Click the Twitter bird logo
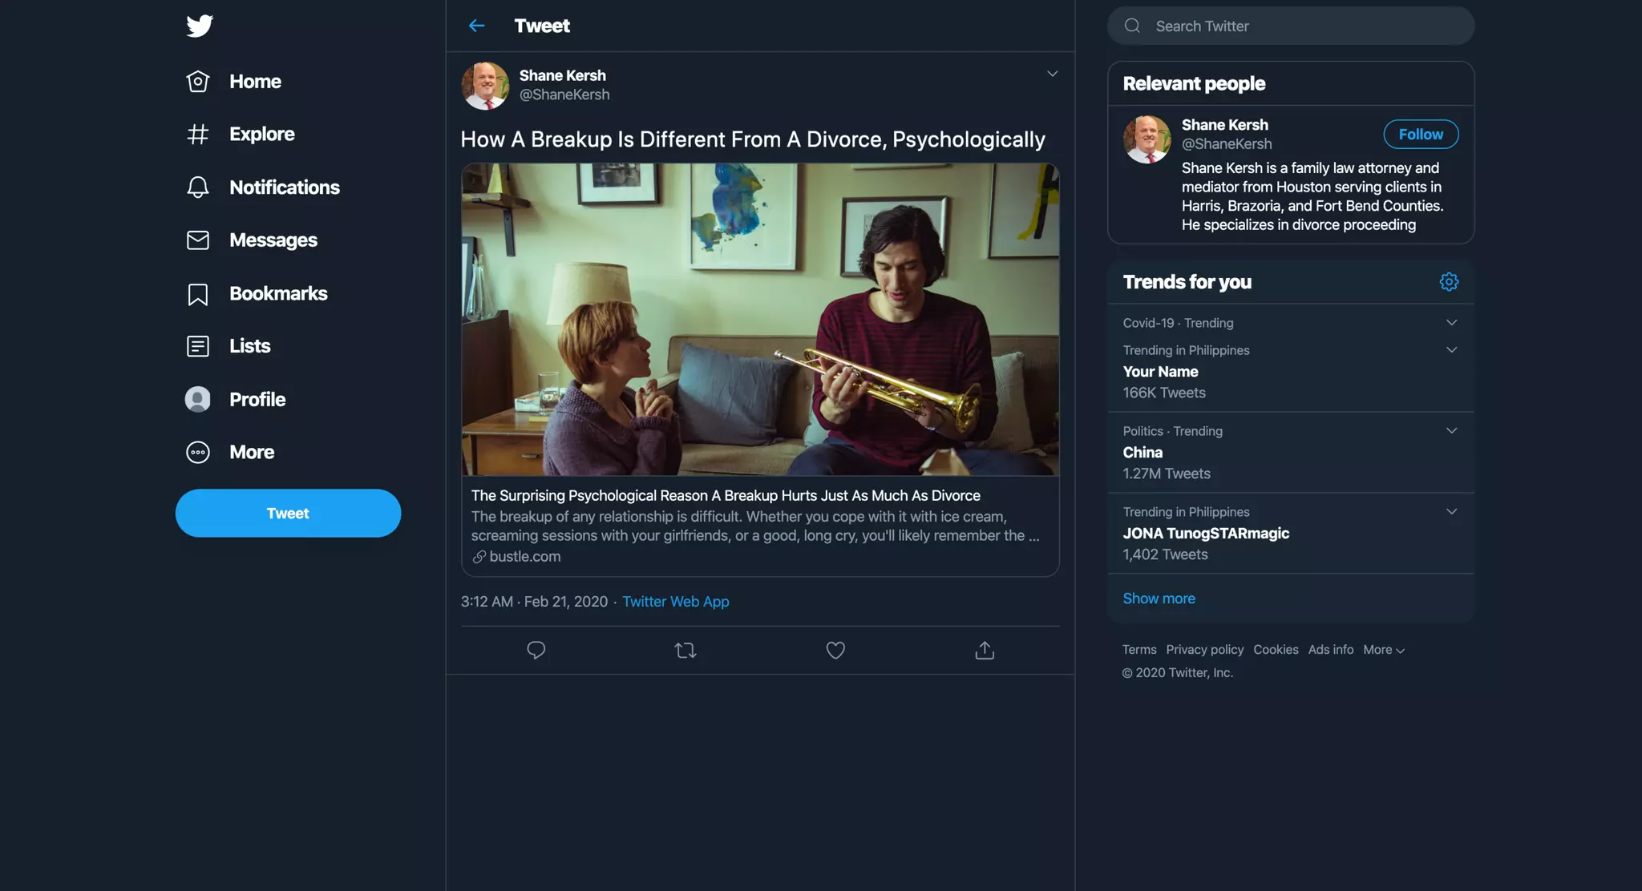The image size is (1642, 891). (x=200, y=26)
